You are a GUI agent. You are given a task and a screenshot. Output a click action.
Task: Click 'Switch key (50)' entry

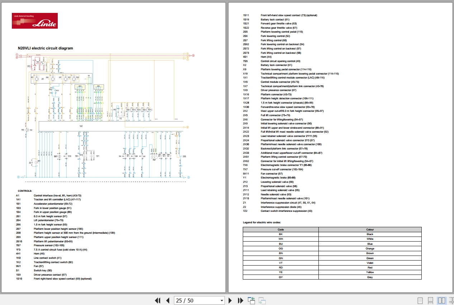(43, 270)
